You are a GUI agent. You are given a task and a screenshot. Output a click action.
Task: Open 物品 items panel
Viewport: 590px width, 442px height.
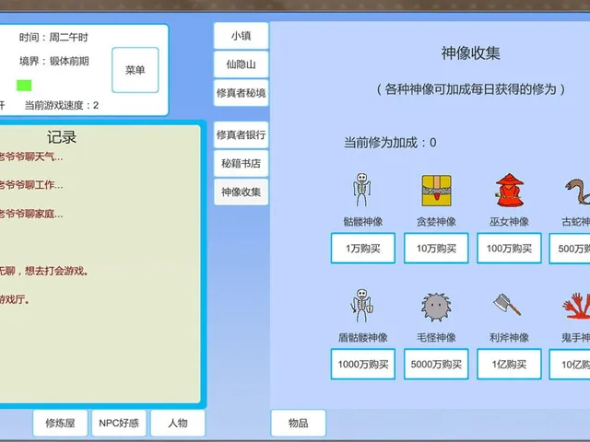click(298, 423)
